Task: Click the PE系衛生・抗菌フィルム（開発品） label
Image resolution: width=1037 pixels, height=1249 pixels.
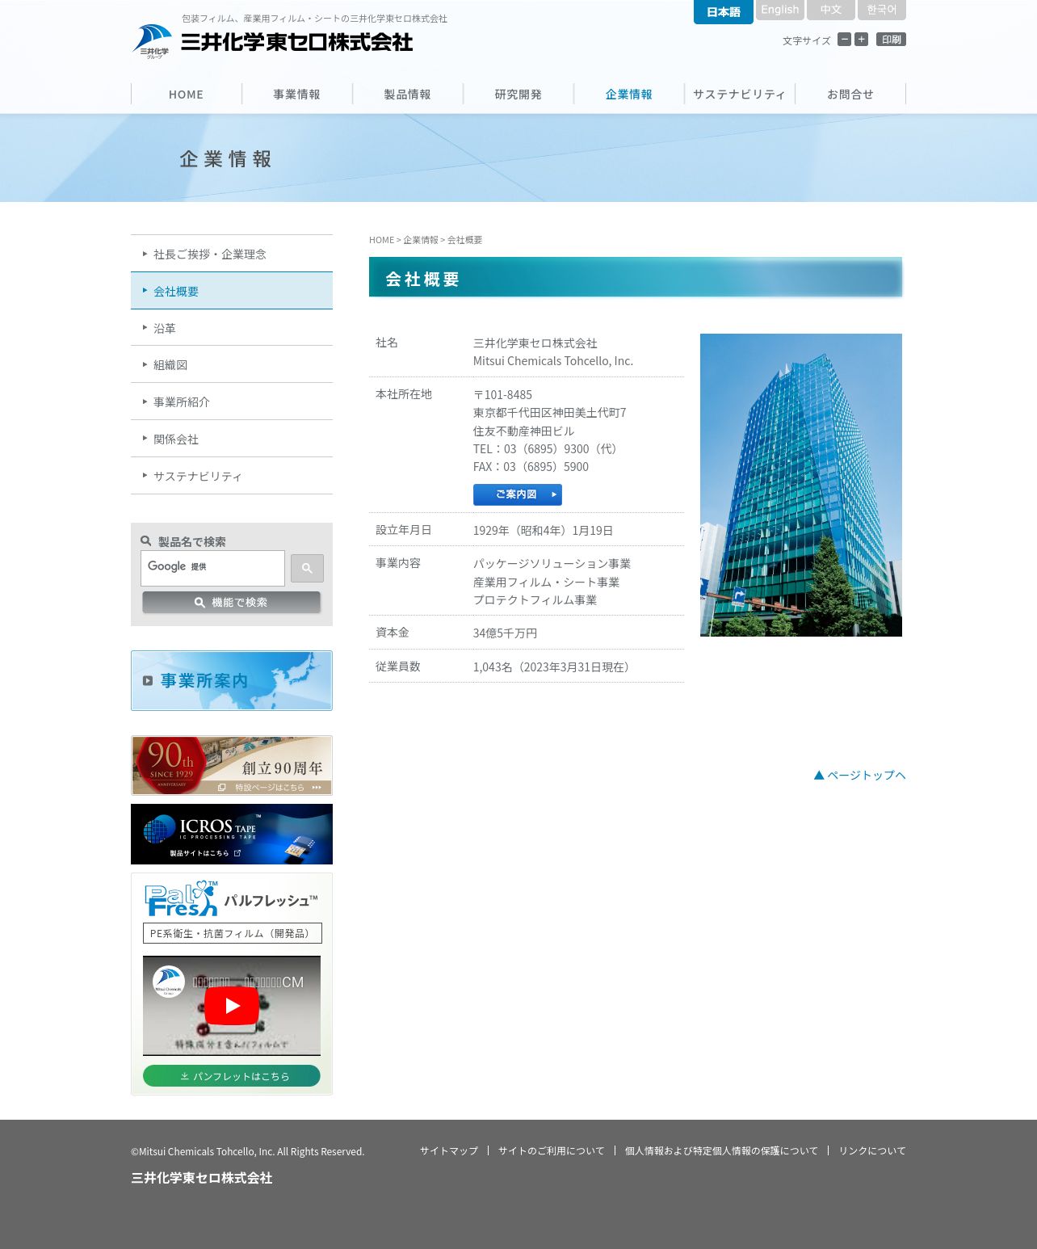Action: (233, 933)
